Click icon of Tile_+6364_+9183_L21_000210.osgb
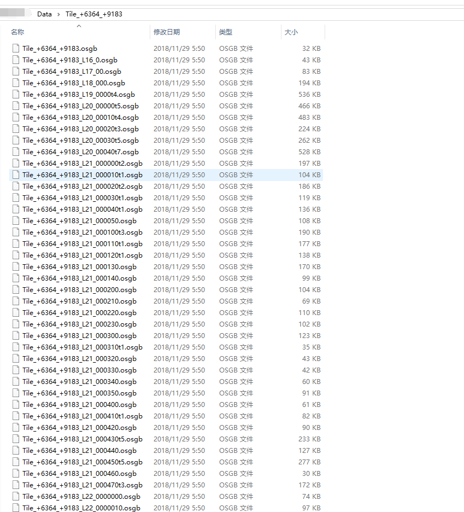The image size is (464, 512). coord(16,301)
